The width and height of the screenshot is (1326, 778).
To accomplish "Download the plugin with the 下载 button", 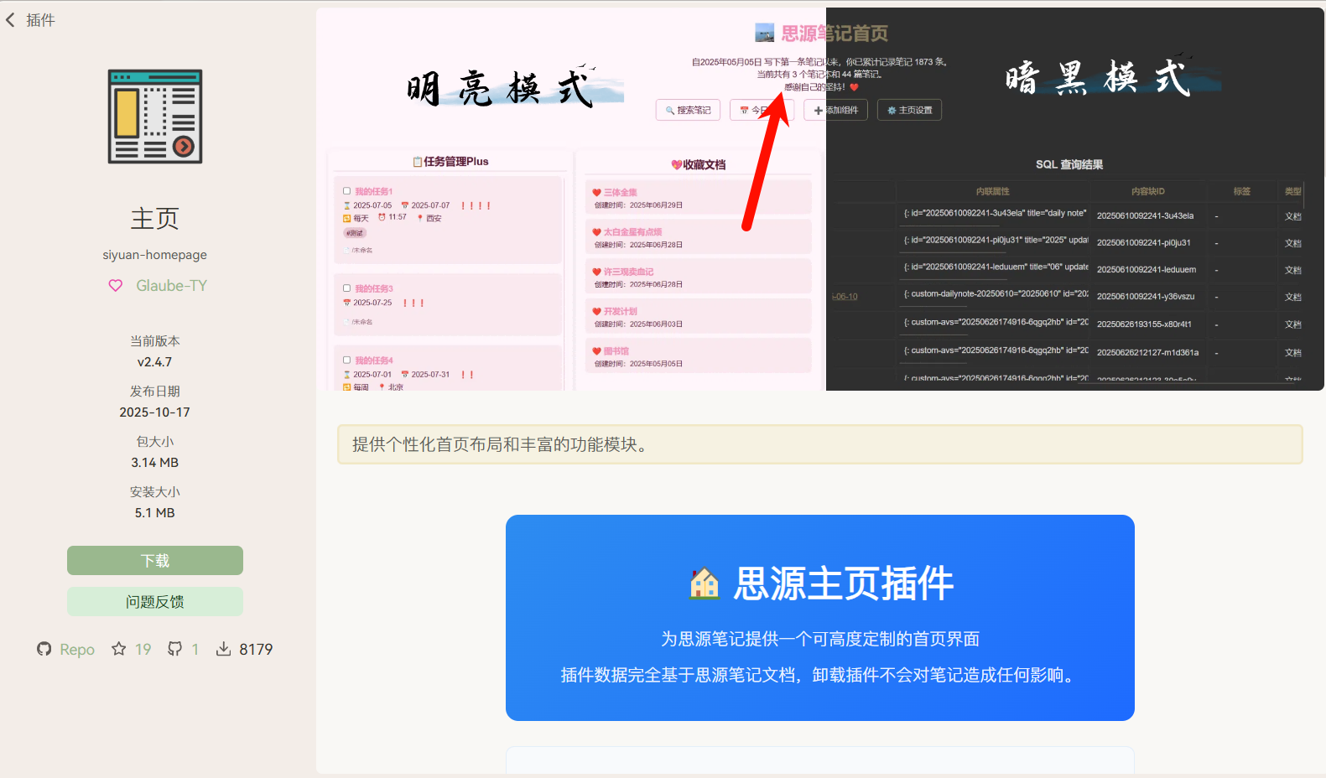I will (155, 561).
